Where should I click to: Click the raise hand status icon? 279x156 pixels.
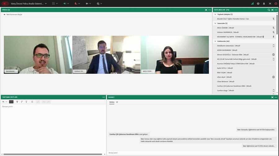coord(98,3)
